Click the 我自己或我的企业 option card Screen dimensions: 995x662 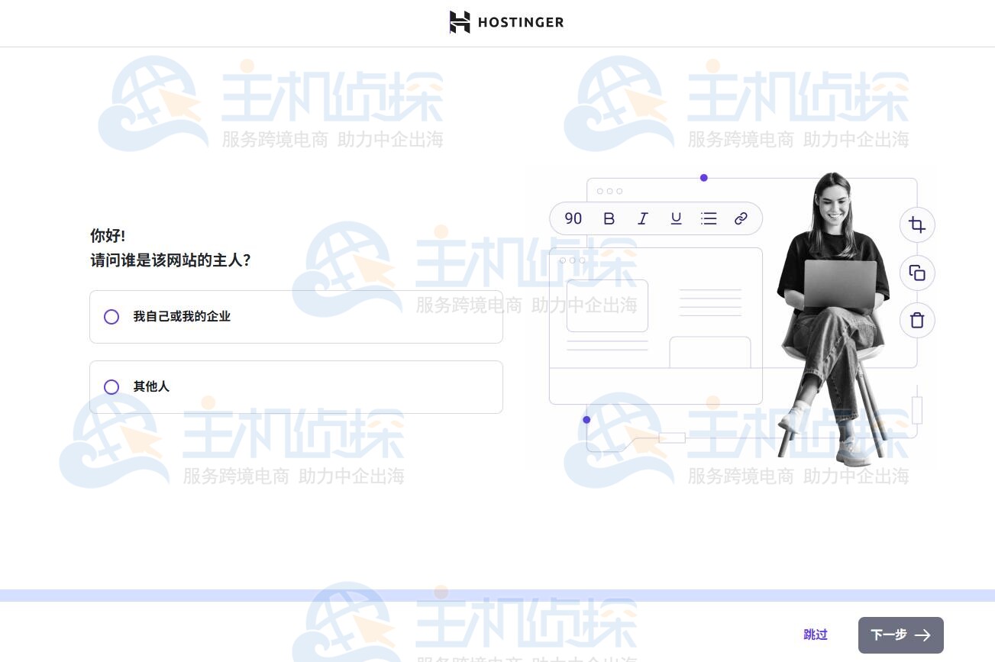pos(296,316)
